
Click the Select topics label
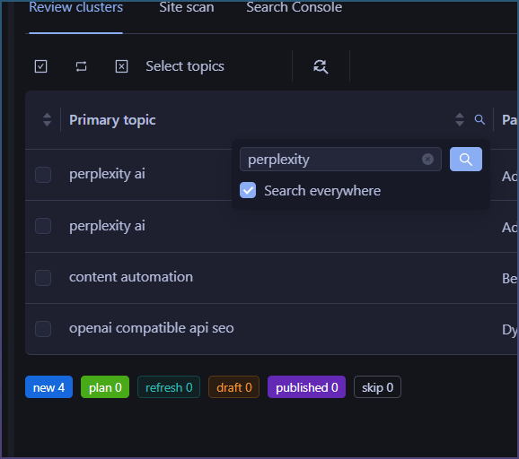click(185, 66)
